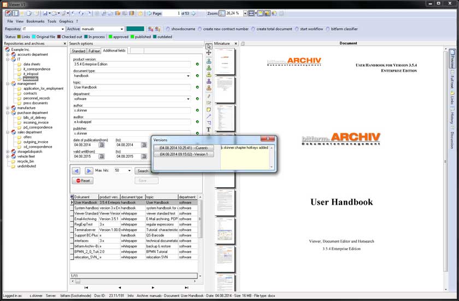The image size is (459, 301).
Task: Choose the Text annotation tool
Action: coord(209,130)
